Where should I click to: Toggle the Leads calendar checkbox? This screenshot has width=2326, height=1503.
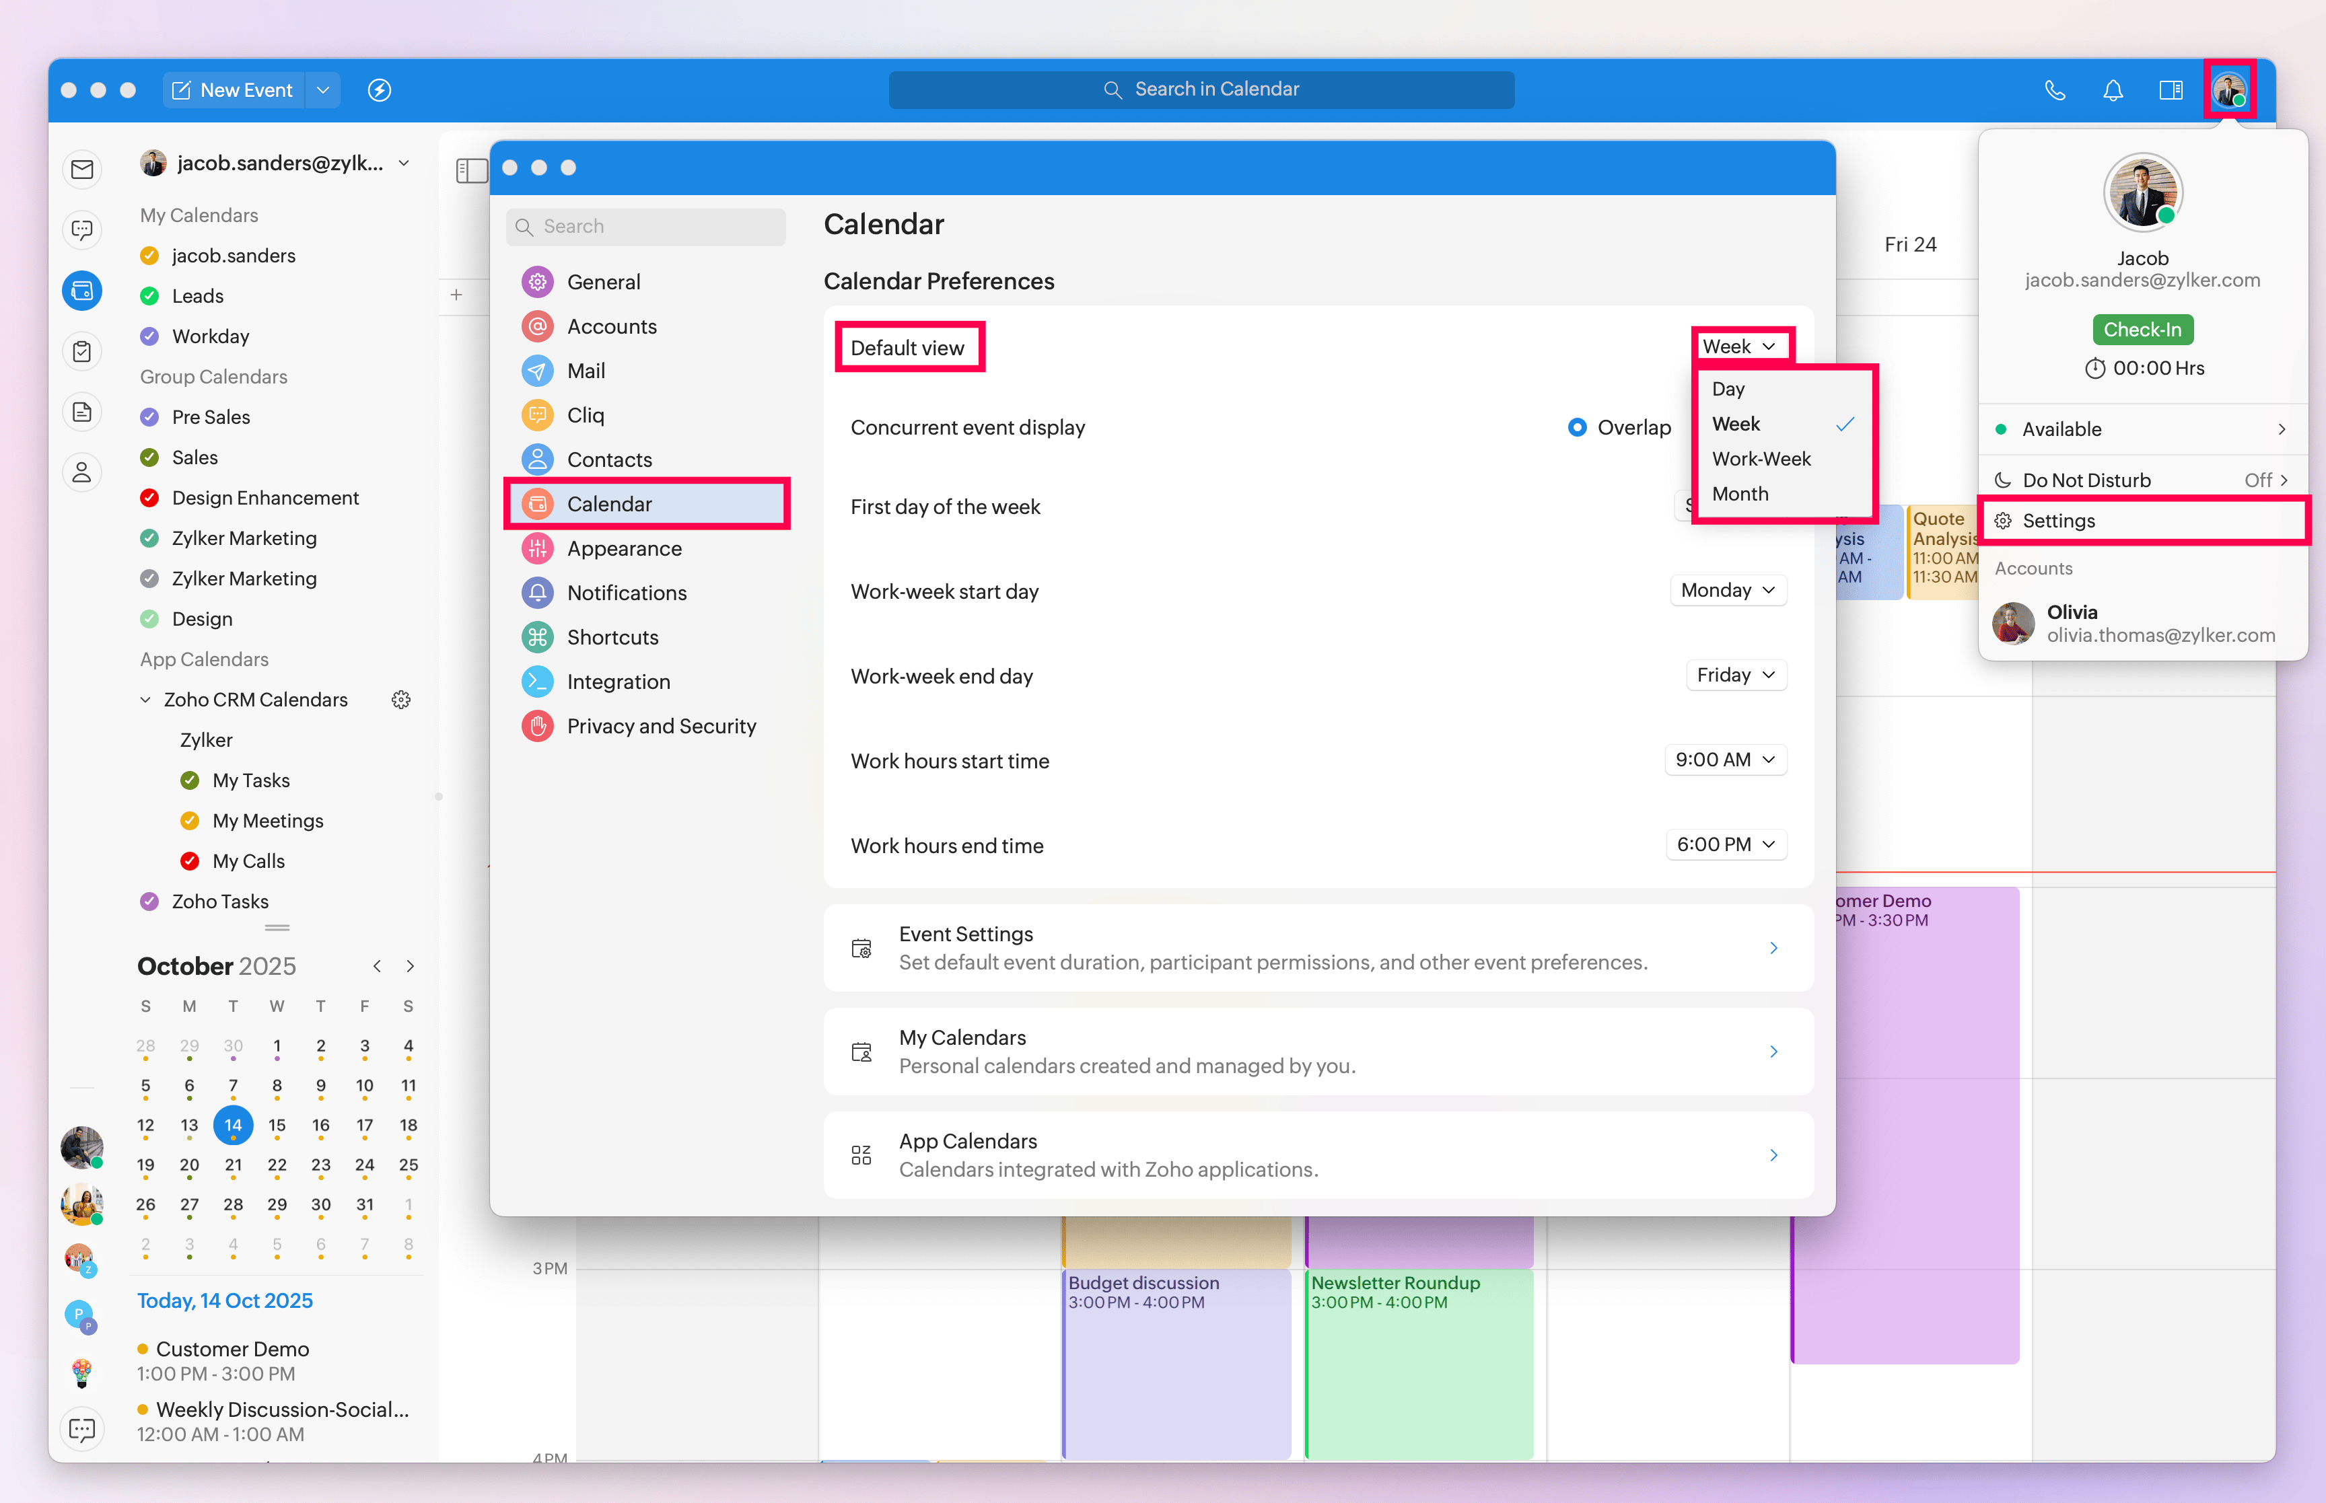[149, 296]
